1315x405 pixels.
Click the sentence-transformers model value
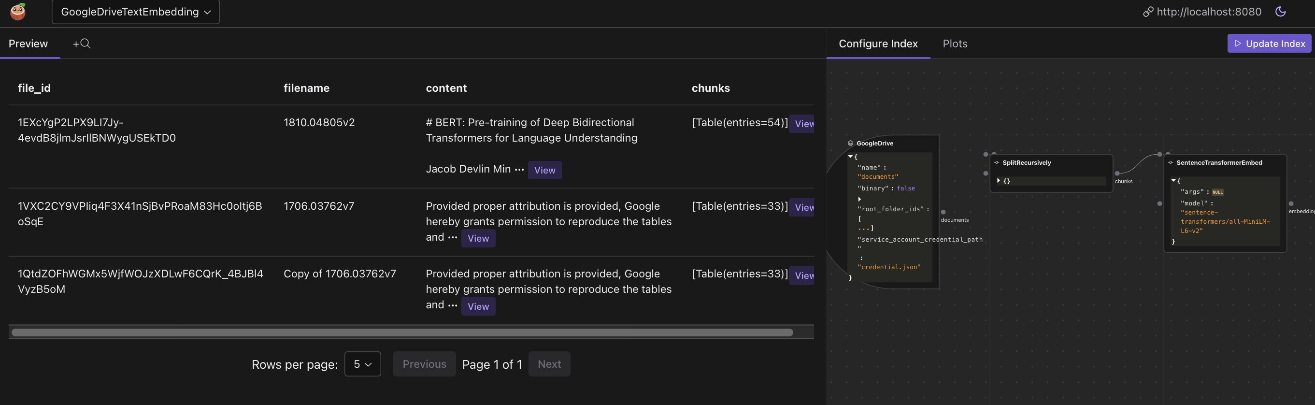(x=1225, y=222)
